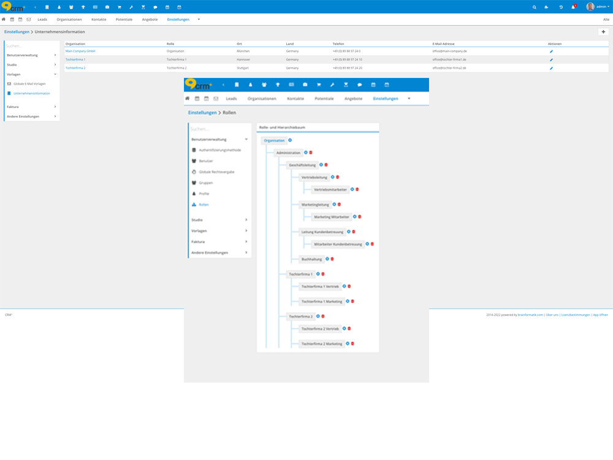Click the Suchen search field in sidebar
Viewport: 613px width, 460px height.
(31, 46)
